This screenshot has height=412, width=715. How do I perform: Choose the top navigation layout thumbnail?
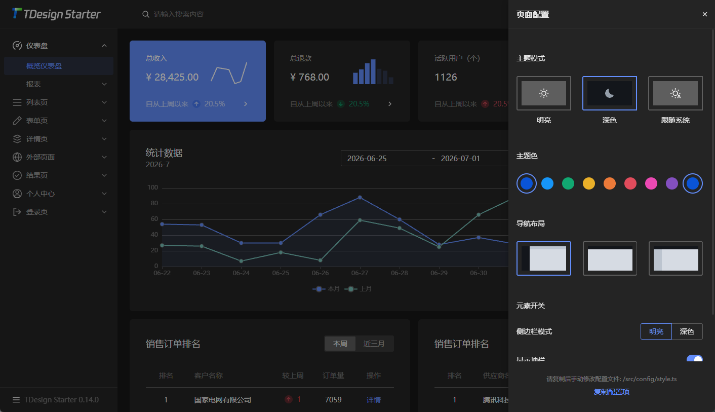click(610, 258)
